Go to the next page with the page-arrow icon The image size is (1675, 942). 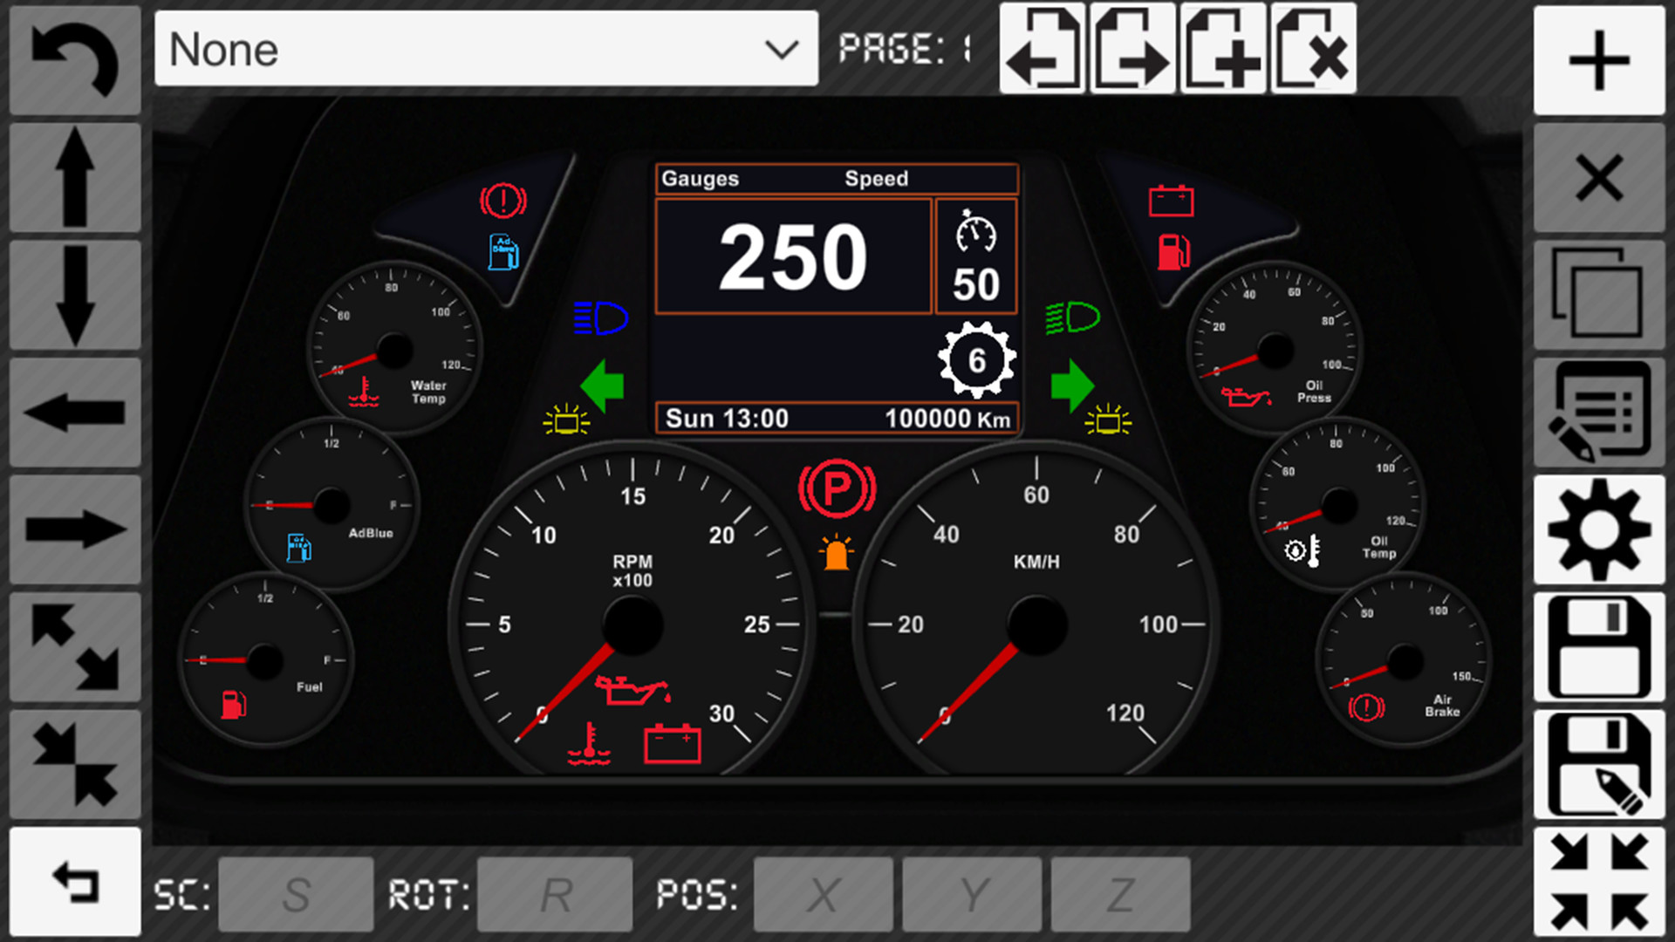click(1133, 50)
